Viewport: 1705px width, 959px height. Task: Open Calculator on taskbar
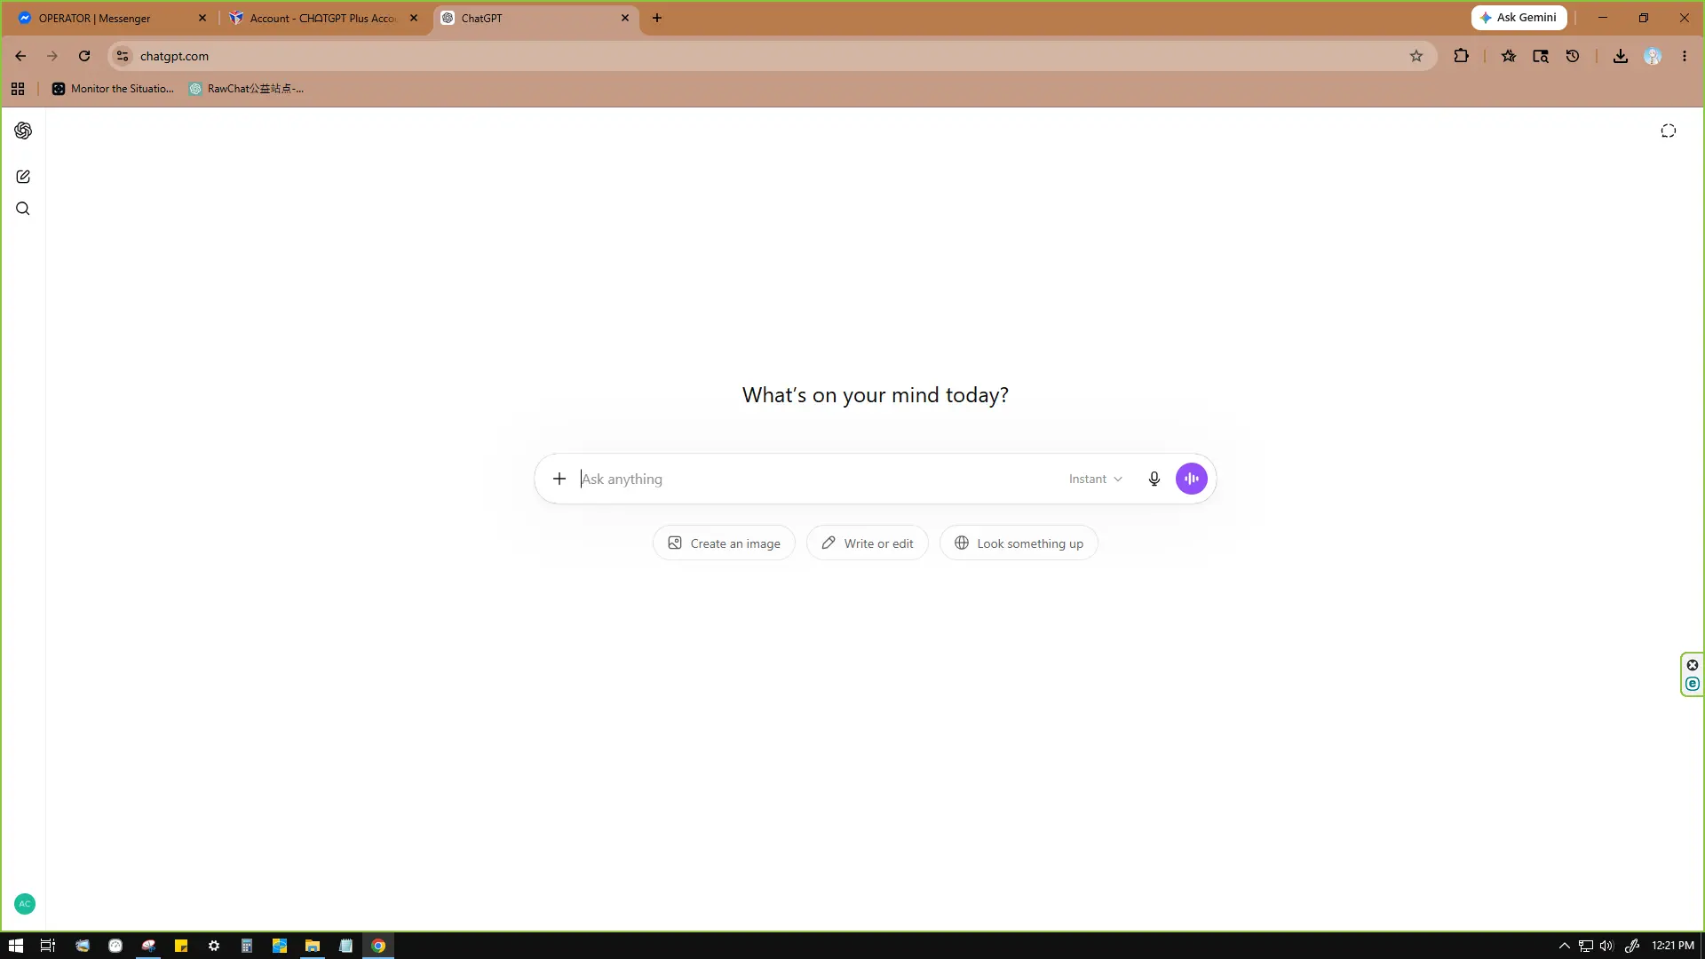(x=247, y=946)
